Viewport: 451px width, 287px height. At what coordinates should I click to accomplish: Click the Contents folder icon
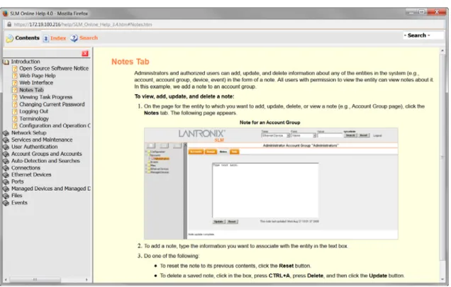(x=9, y=38)
